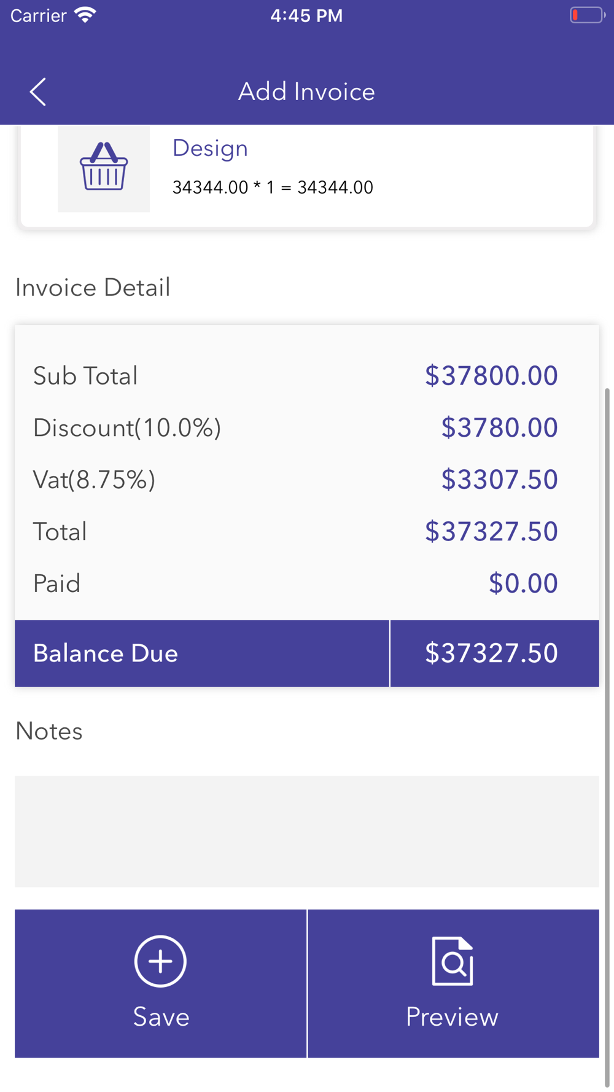This screenshot has height=1092, width=614.
Task: Select the Paid amount $0.00
Action: pyautogui.click(x=523, y=583)
